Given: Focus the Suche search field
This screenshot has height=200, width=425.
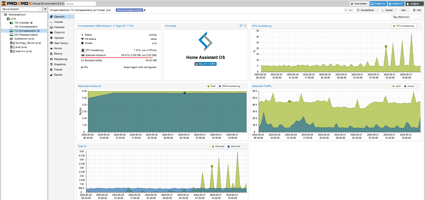Looking at the screenshot, I should pos(81,4).
